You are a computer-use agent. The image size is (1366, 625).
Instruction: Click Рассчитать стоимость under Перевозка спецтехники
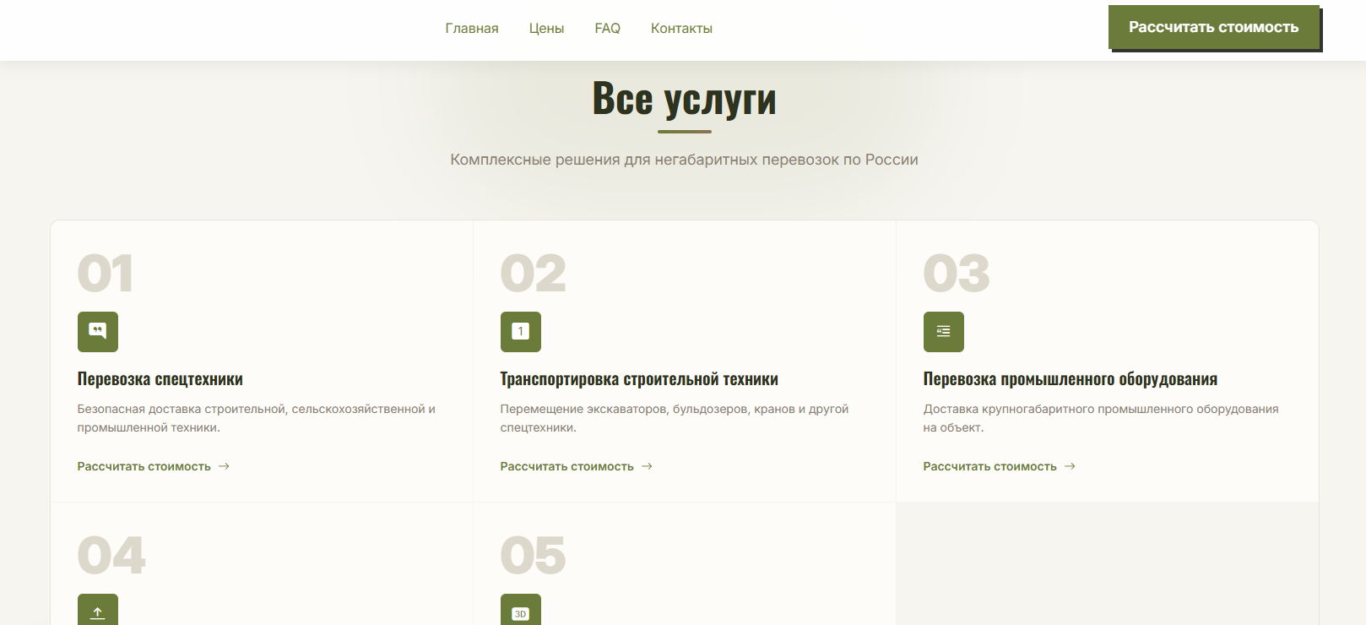click(144, 466)
